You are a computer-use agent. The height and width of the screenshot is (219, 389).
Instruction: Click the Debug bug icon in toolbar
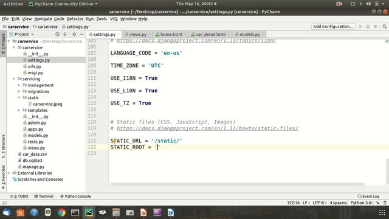point(368,27)
